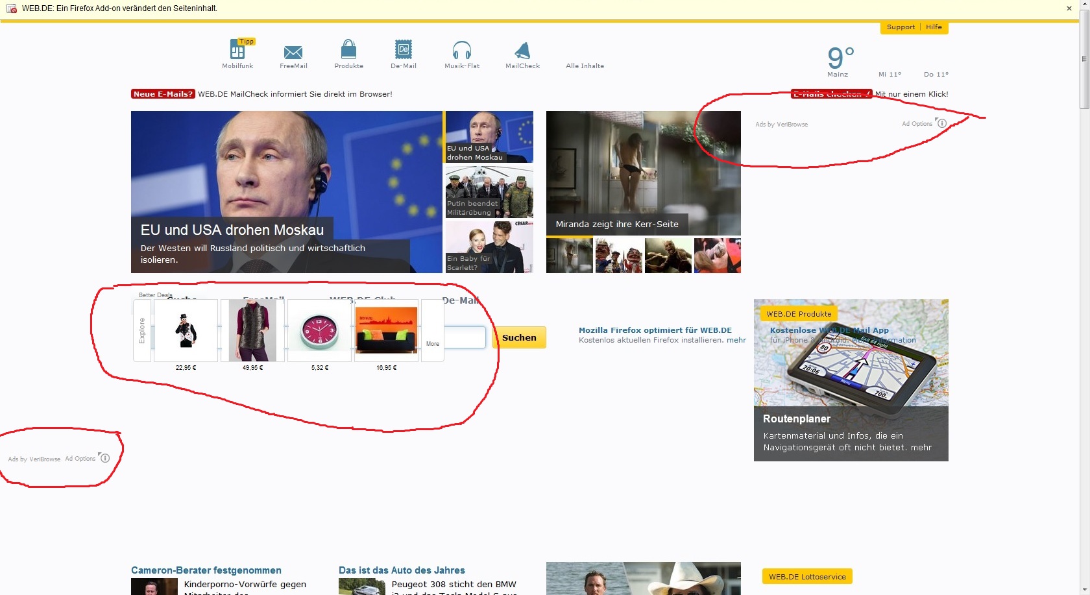Viewport: 1090px width, 595px height.
Task: Click the Explore tab in the Better Deals ad
Action: (x=142, y=330)
